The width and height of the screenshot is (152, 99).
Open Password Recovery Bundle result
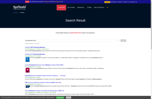[45, 76]
